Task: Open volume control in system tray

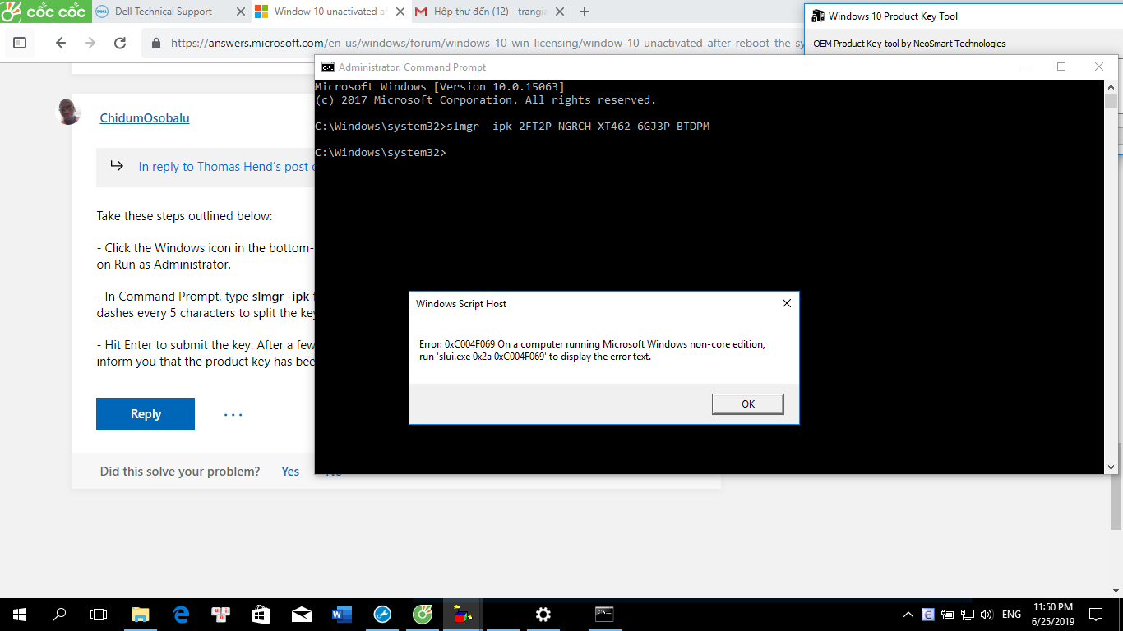Action: pyautogui.click(x=987, y=615)
